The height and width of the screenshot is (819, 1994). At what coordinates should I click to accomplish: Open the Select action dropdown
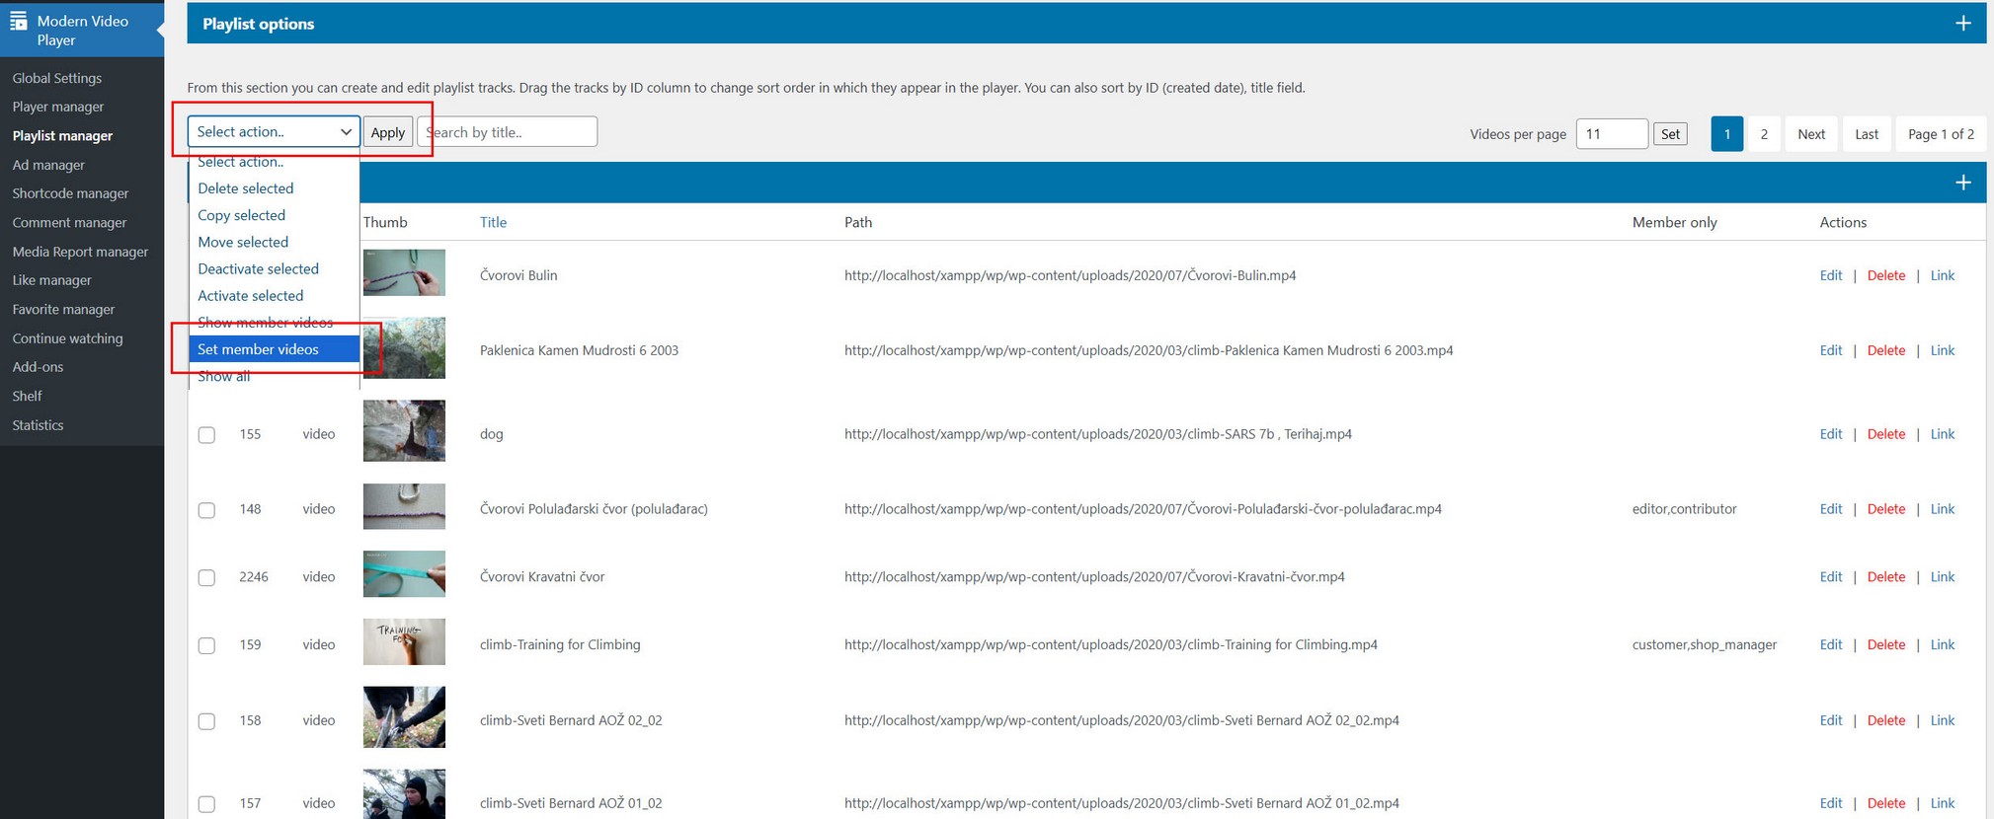pos(274,131)
